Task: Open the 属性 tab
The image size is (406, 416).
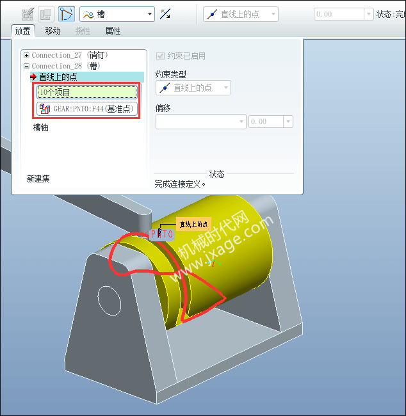Action: (113, 31)
